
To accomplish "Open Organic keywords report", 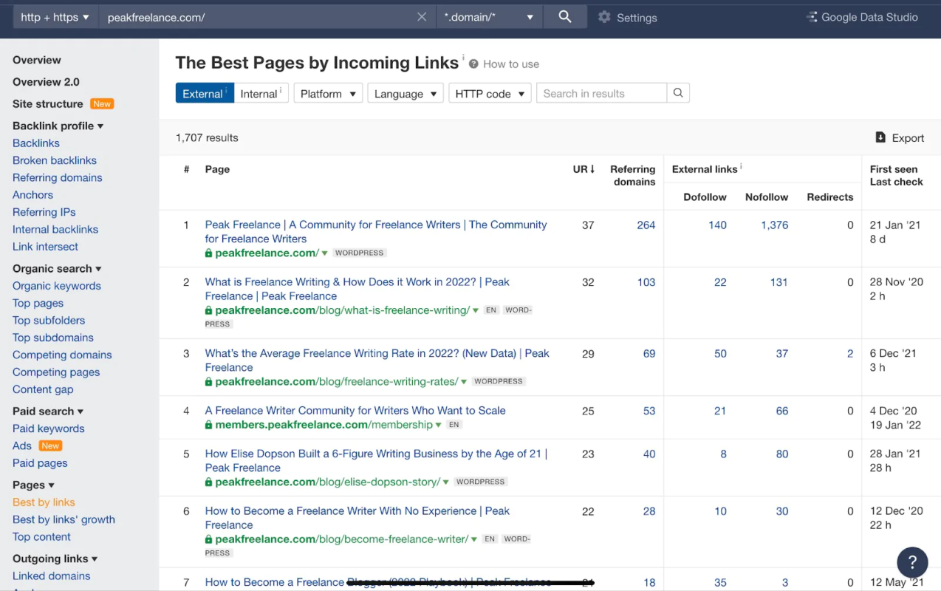I will (57, 286).
